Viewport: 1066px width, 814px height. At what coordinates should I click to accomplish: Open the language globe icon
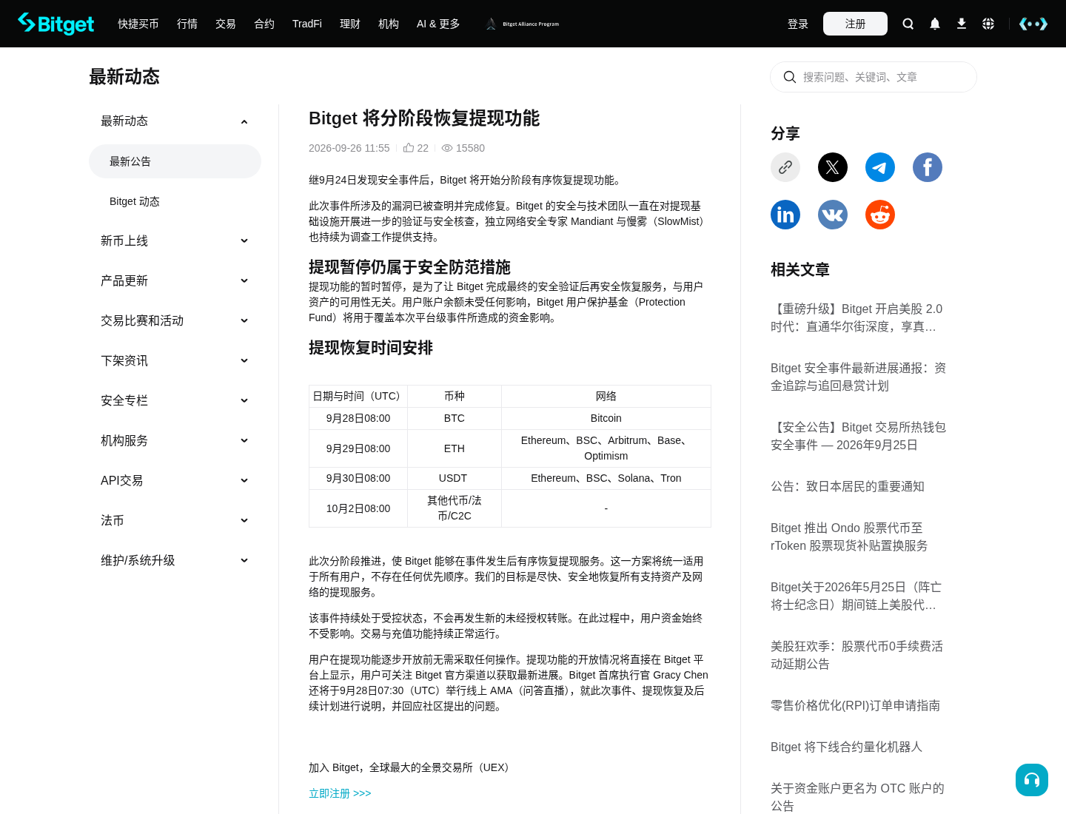tap(988, 24)
